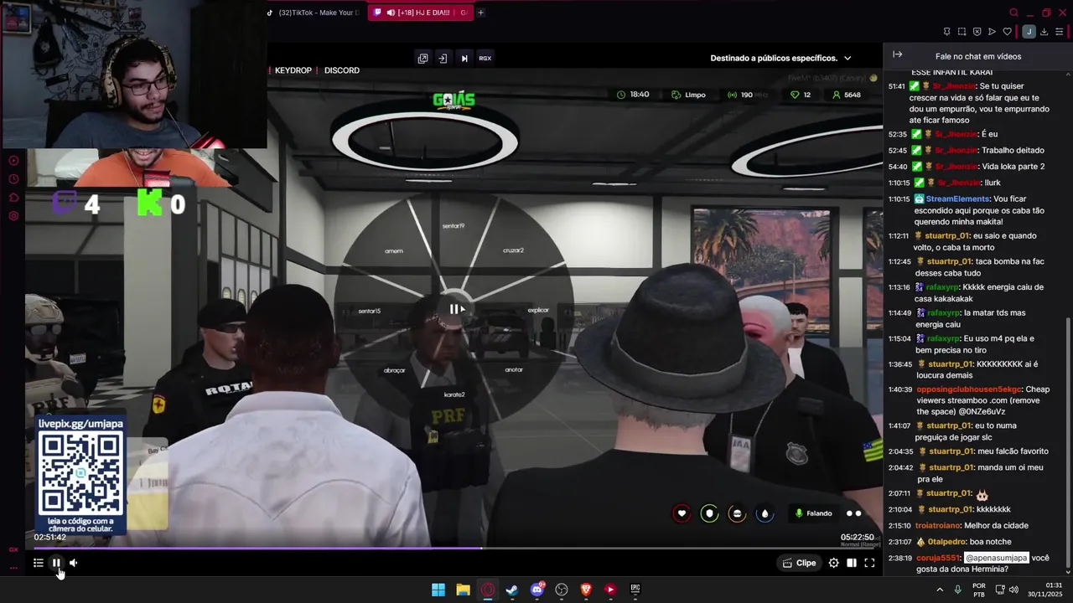Click the DISCORD panel link
This screenshot has width=1073, height=603.
click(x=342, y=70)
